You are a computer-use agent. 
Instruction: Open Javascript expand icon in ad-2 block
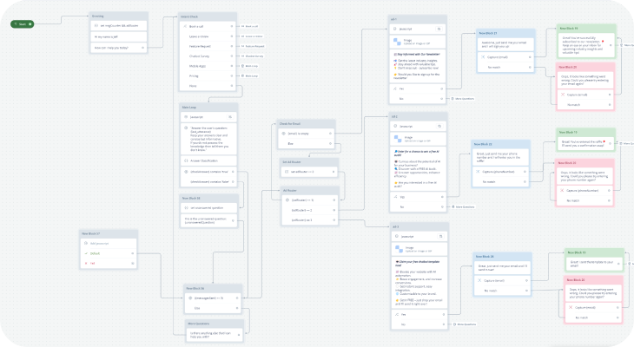click(439, 127)
